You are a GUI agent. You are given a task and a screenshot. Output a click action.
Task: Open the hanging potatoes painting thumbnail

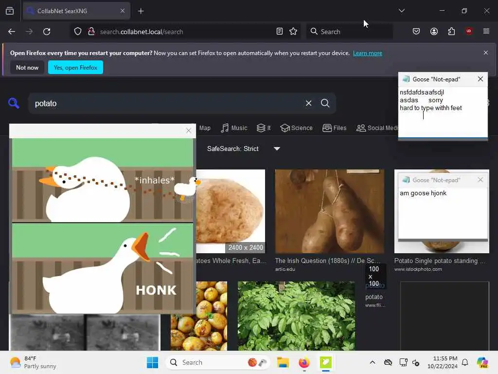tap(329, 211)
